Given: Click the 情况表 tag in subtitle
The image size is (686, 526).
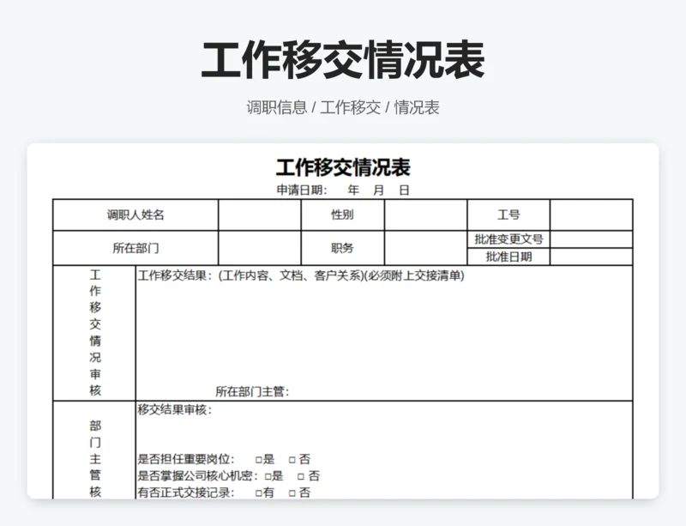Looking at the screenshot, I should 417,108.
